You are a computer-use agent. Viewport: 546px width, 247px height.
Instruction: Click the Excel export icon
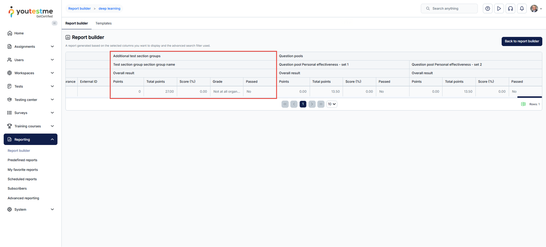pos(523,104)
